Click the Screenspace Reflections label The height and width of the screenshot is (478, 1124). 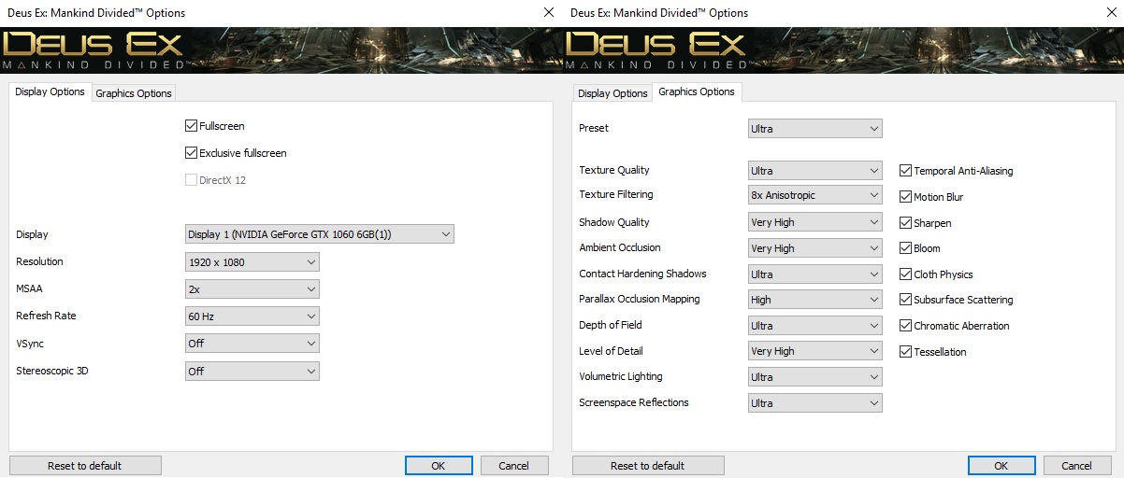click(634, 402)
